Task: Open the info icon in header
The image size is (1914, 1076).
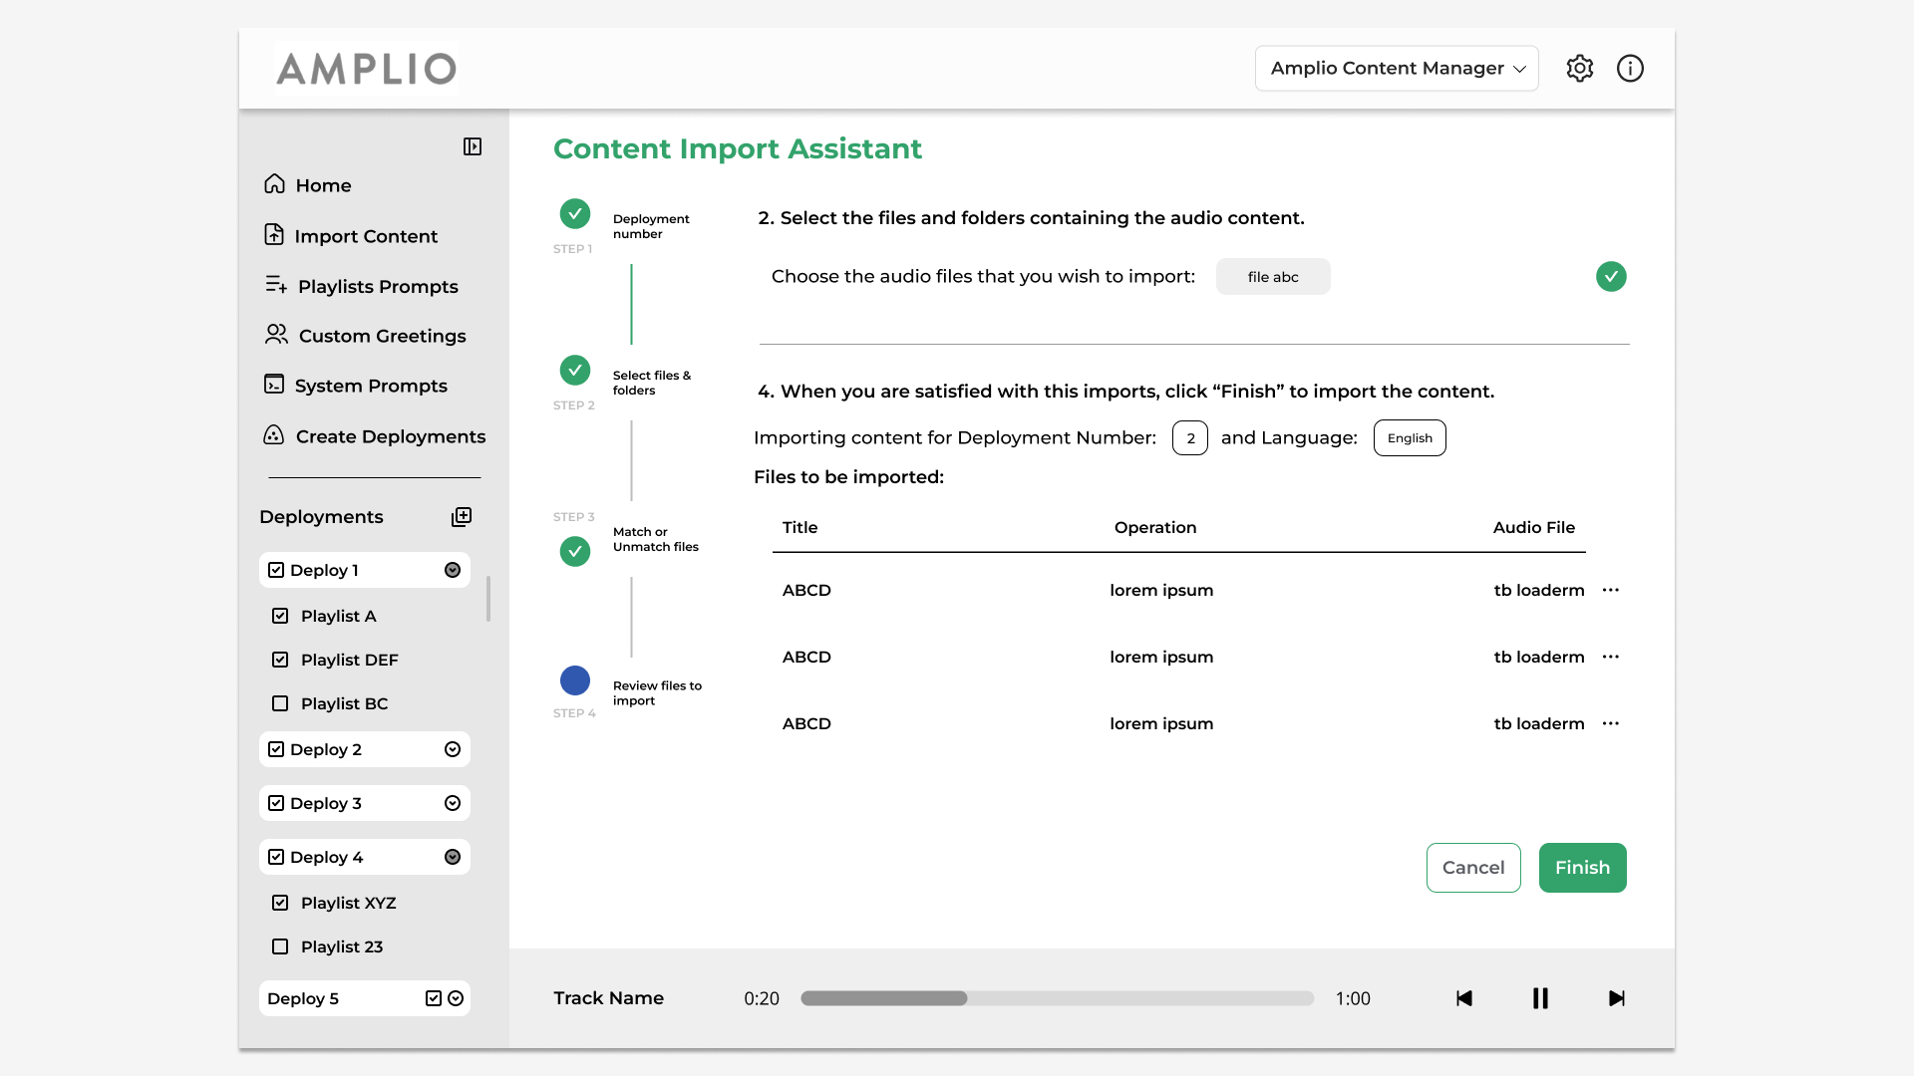Action: click(x=1630, y=68)
